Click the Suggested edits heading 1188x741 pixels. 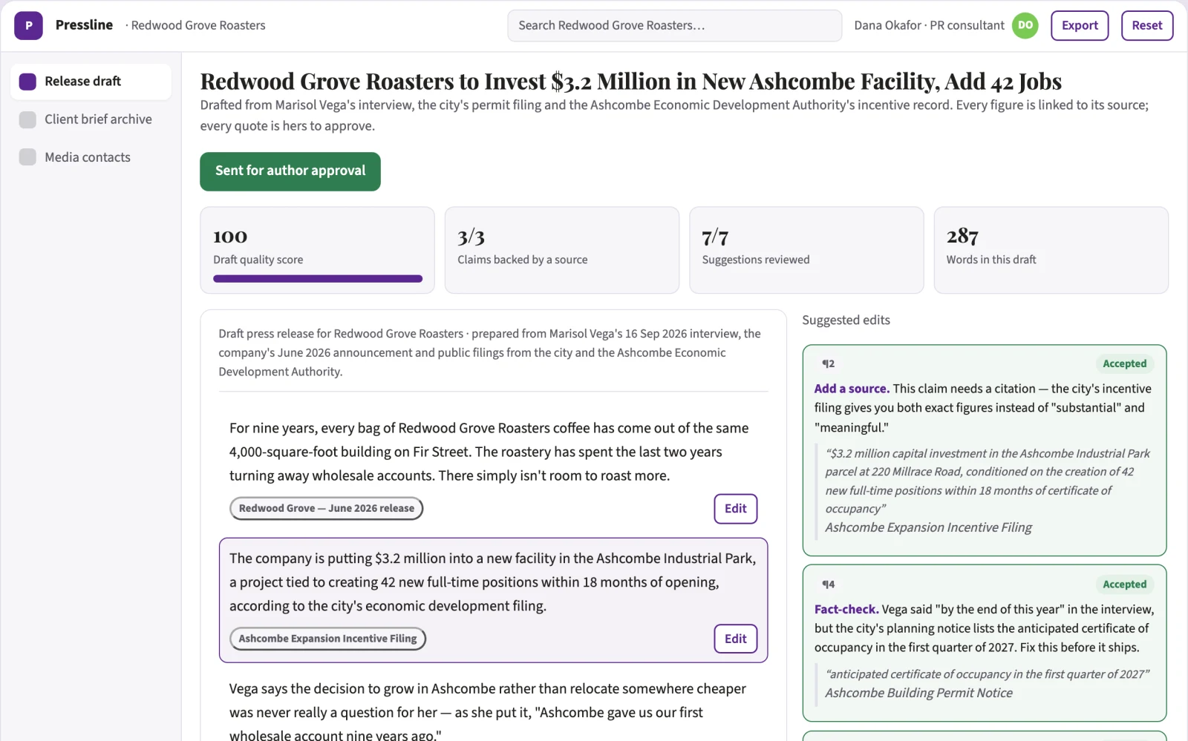tap(846, 320)
